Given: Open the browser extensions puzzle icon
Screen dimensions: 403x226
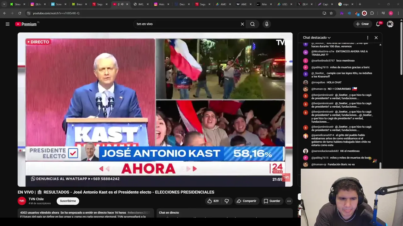Looking at the screenshot, I should coord(372,13).
